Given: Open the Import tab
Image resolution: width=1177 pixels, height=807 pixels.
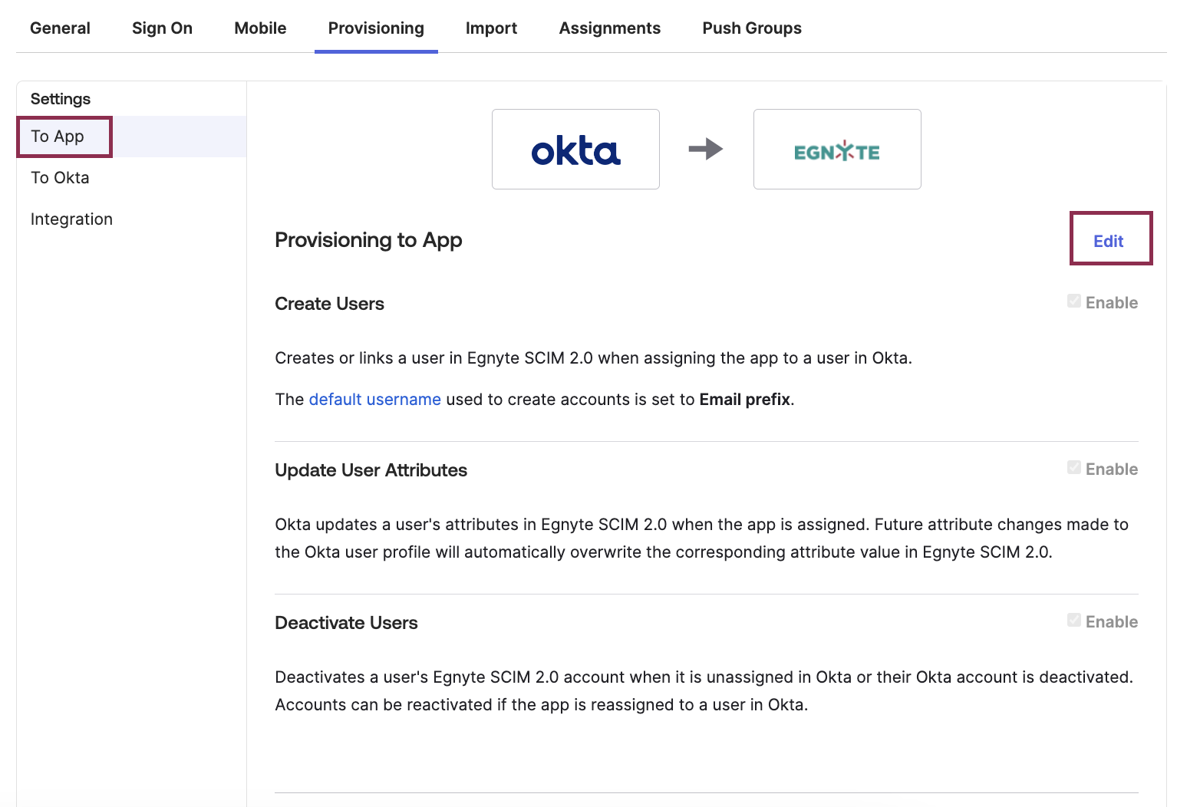Looking at the screenshot, I should (x=491, y=28).
